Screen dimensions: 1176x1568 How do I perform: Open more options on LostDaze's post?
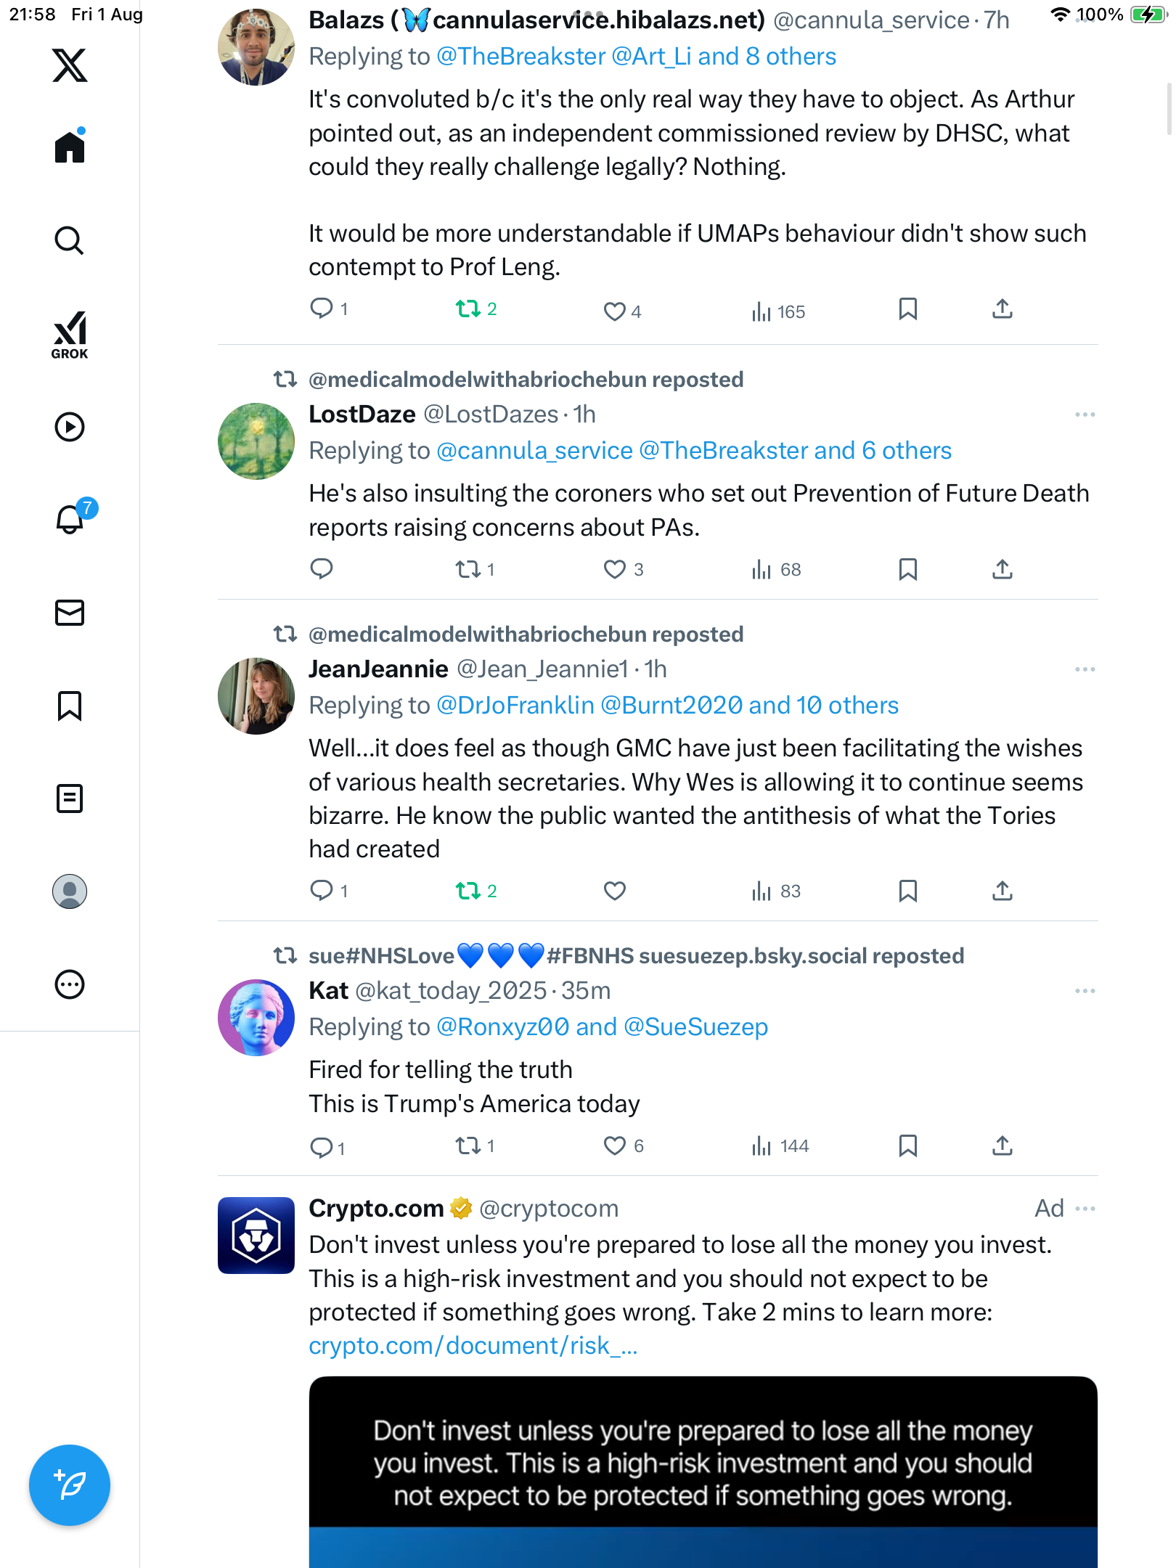tap(1085, 415)
